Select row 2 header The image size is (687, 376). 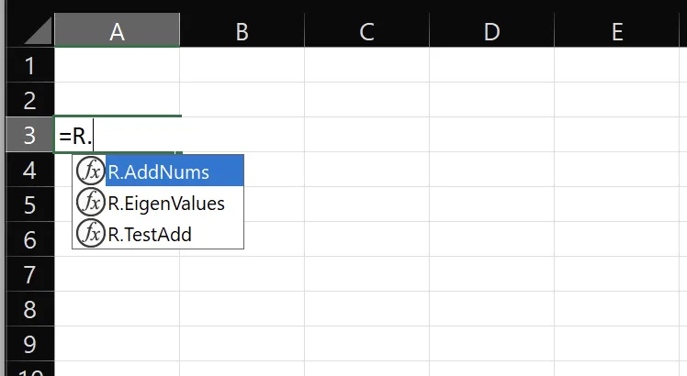(x=29, y=100)
